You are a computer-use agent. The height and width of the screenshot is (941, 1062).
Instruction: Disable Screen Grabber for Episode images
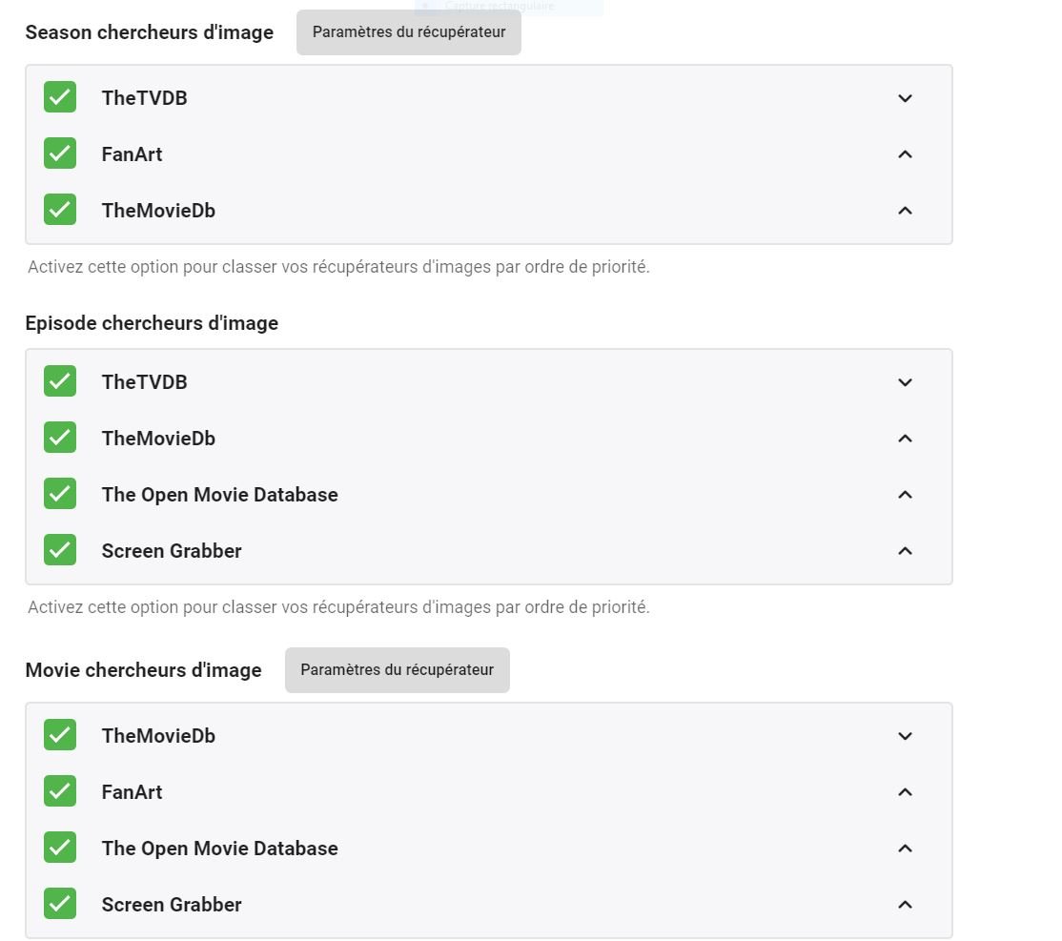[x=60, y=550]
